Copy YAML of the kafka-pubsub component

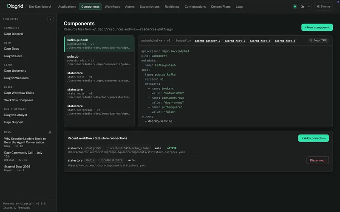click(318, 40)
